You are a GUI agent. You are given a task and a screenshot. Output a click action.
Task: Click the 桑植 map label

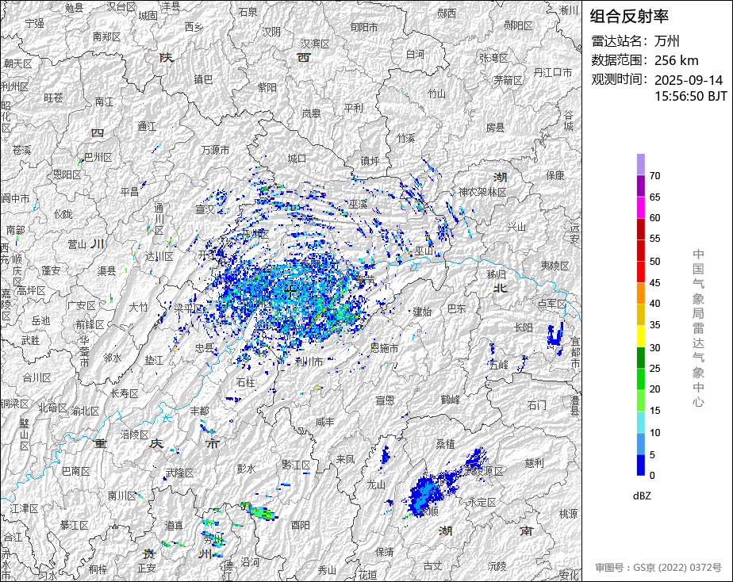446,444
